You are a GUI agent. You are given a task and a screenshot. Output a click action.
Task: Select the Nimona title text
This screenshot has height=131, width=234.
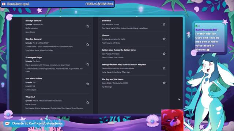(x=106, y=35)
